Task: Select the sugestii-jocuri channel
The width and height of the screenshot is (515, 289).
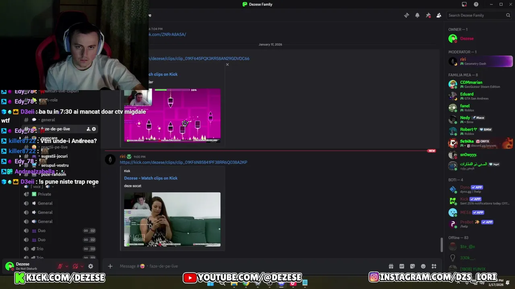Action: pyautogui.click(x=60, y=156)
